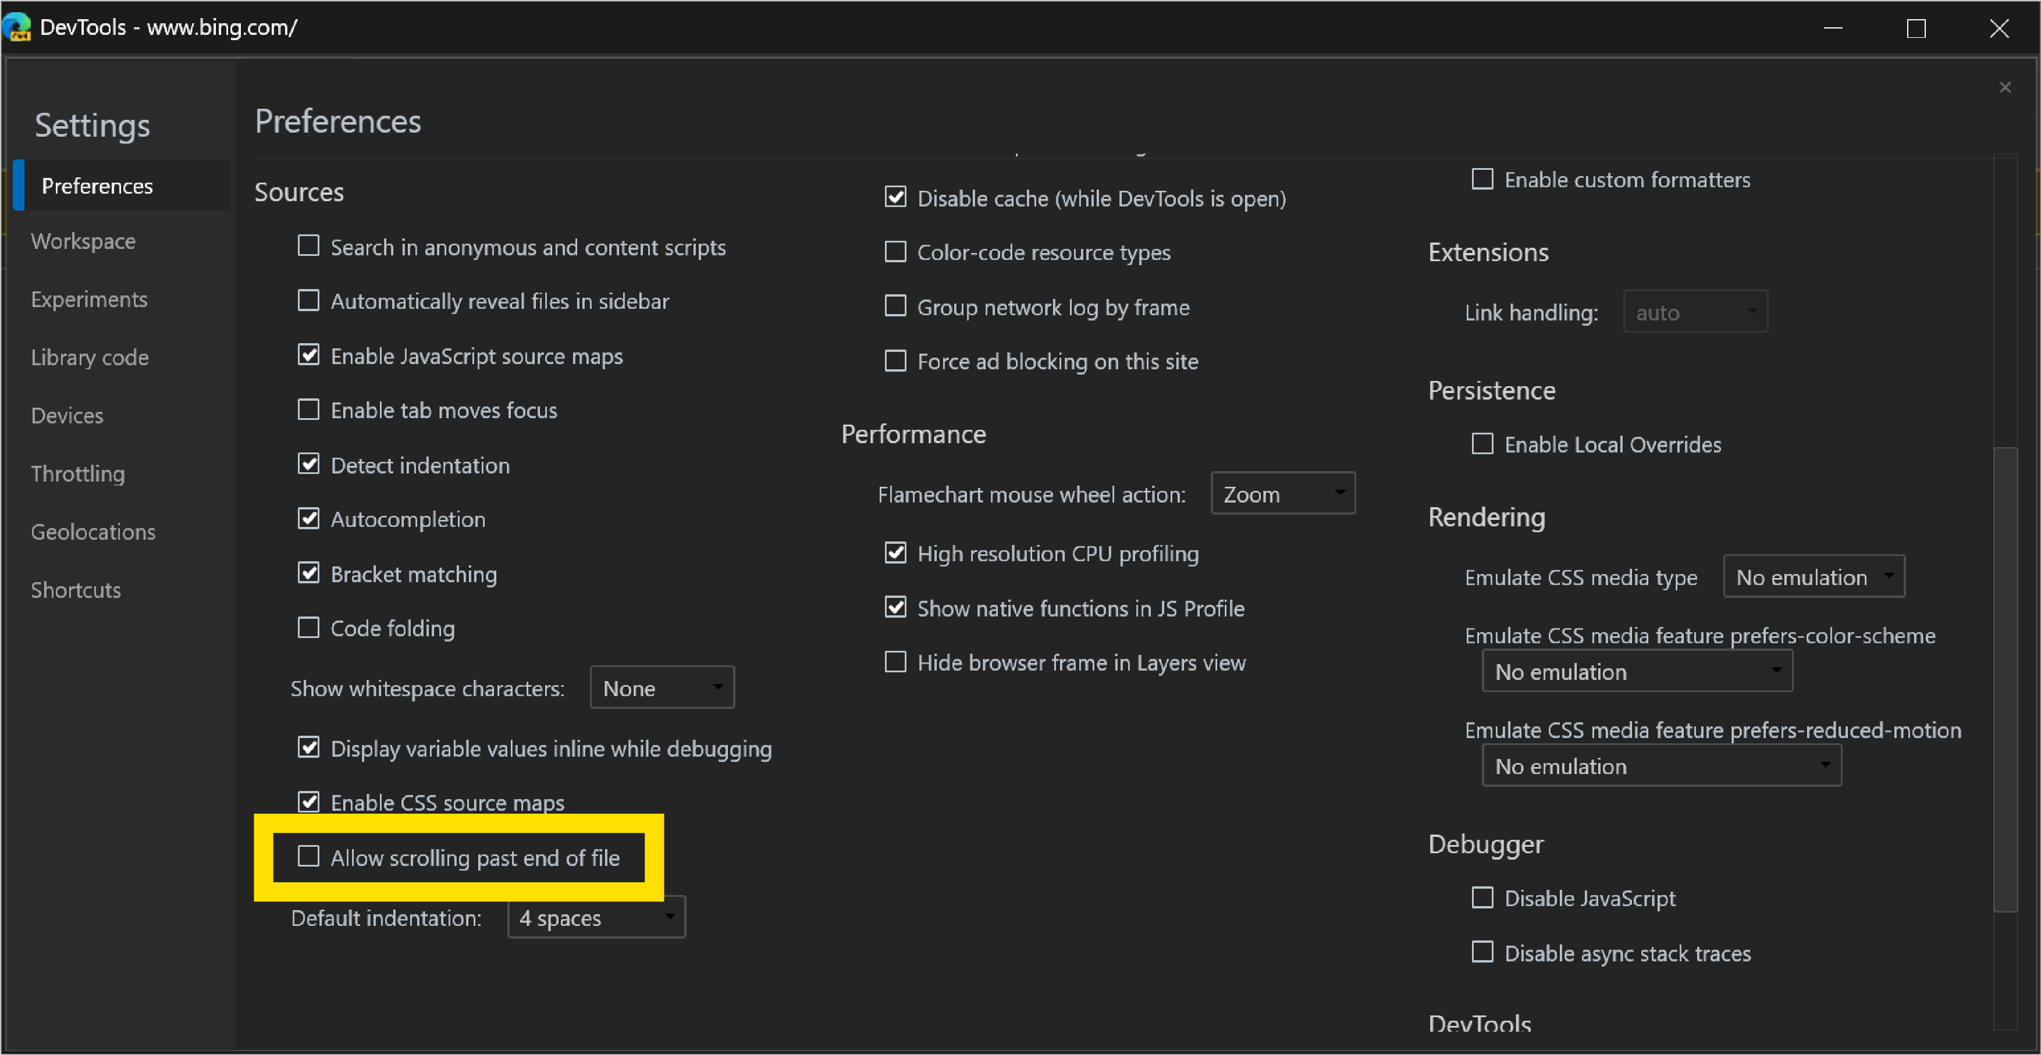Enable Color-code resource types
This screenshot has height=1055, width=2041.
coord(892,252)
